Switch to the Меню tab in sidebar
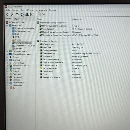The width and height of the screenshot is (130, 130). coord(9,18)
